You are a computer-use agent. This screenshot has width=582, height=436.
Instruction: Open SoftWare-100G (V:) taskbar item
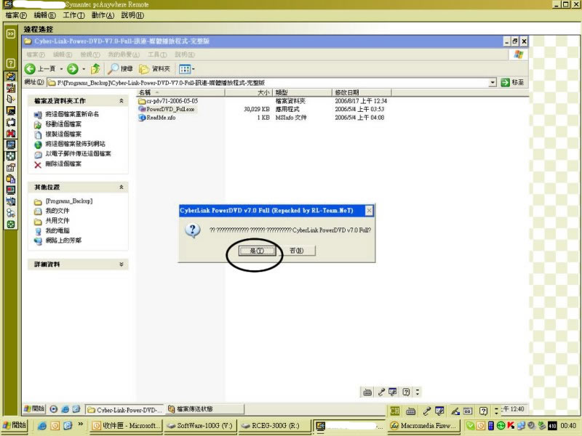click(x=199, y=426)
